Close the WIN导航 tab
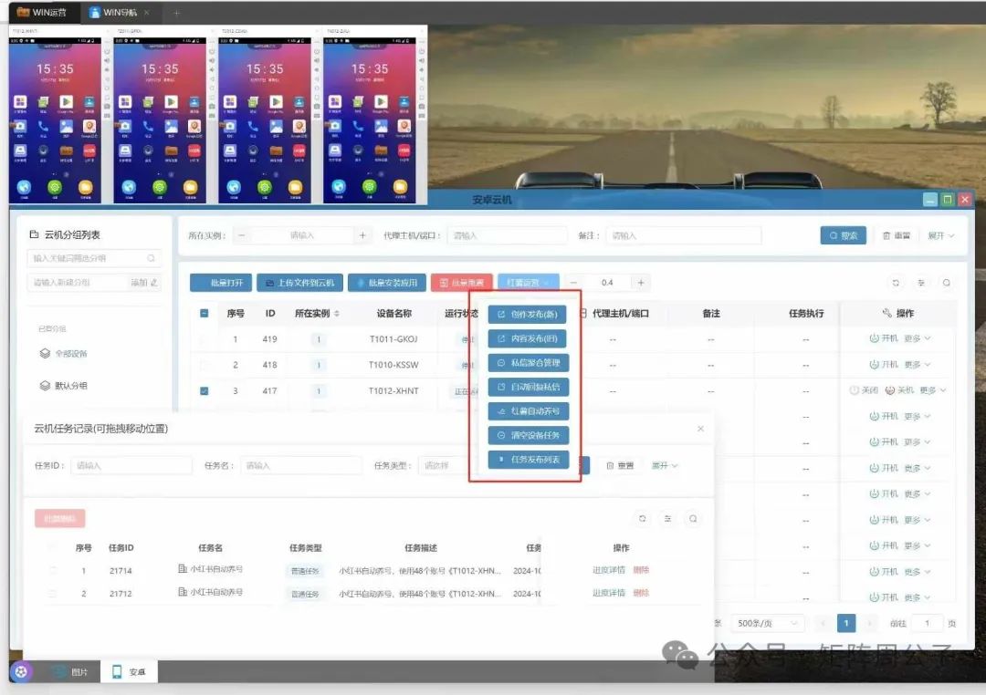Image resolution: width=986 pixels, height=695 pixels. click(147, 13)
